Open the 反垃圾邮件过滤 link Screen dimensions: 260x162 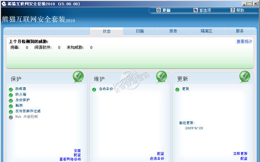pos(28,111)
